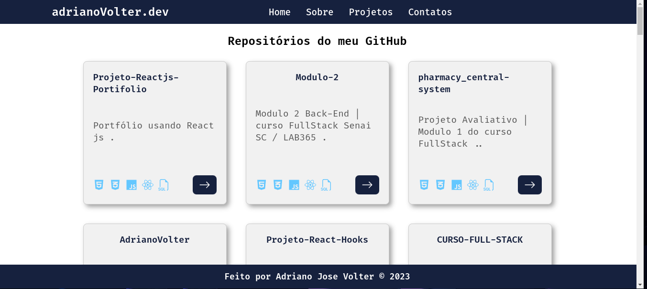
Task: Click the scrollbar down arrow
Action: (x=640, y=285)
